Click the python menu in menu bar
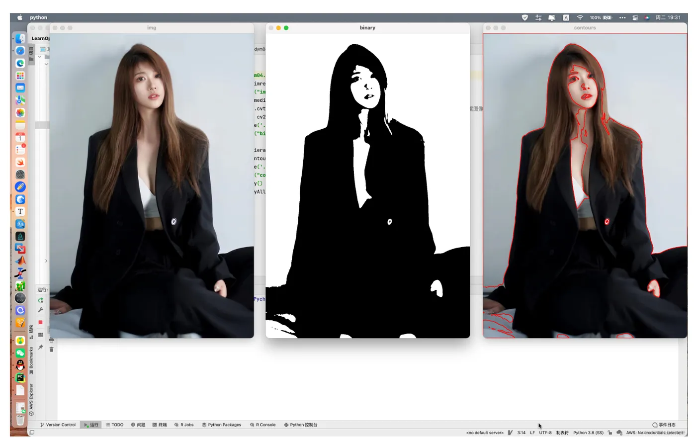The image size is (696, 443). (x=38, y=17)
